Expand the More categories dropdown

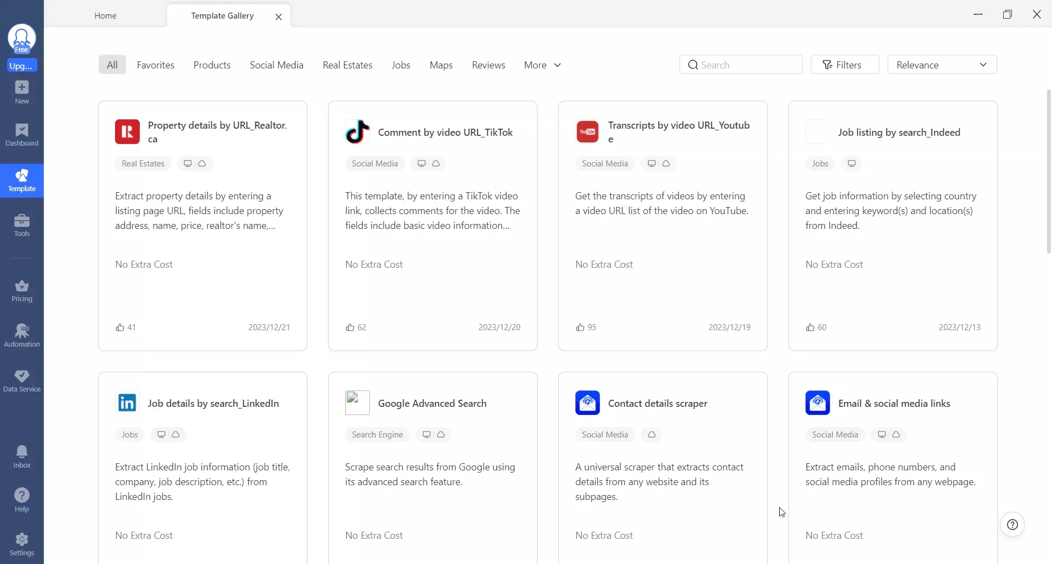[542, 65]
